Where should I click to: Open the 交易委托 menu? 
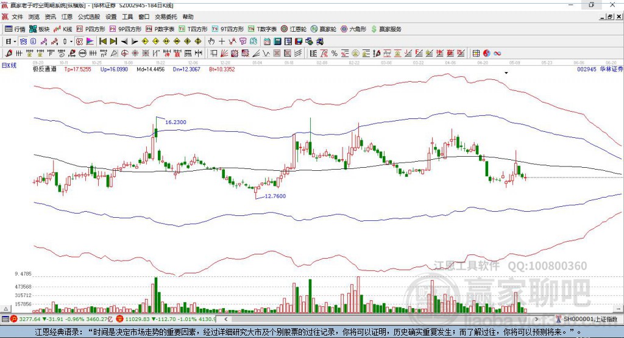point(166,16)
